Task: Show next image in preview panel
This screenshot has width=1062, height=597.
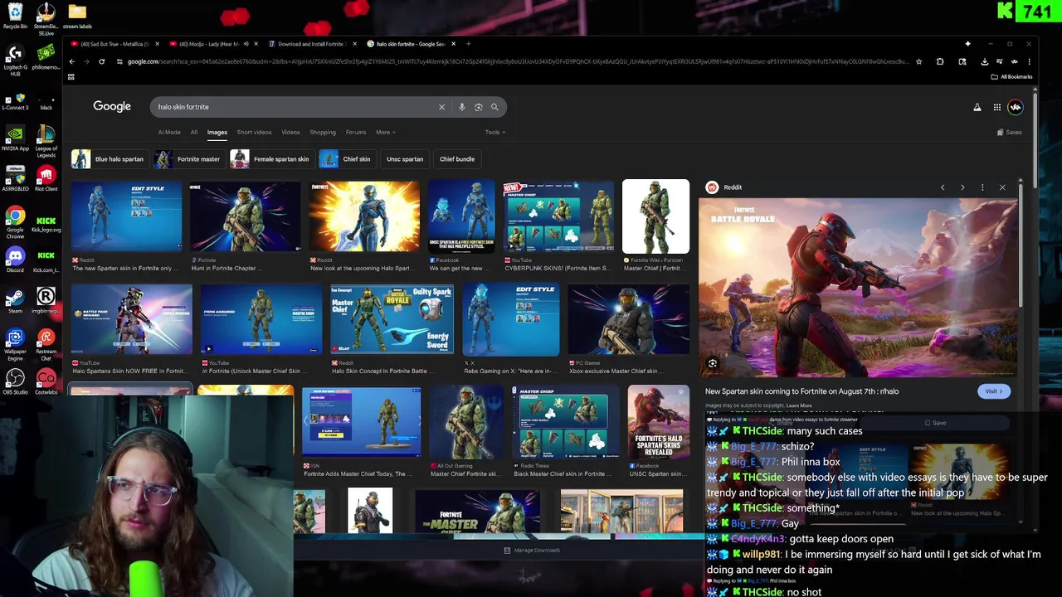Action: pyautogui.click(x=962, y=187)
